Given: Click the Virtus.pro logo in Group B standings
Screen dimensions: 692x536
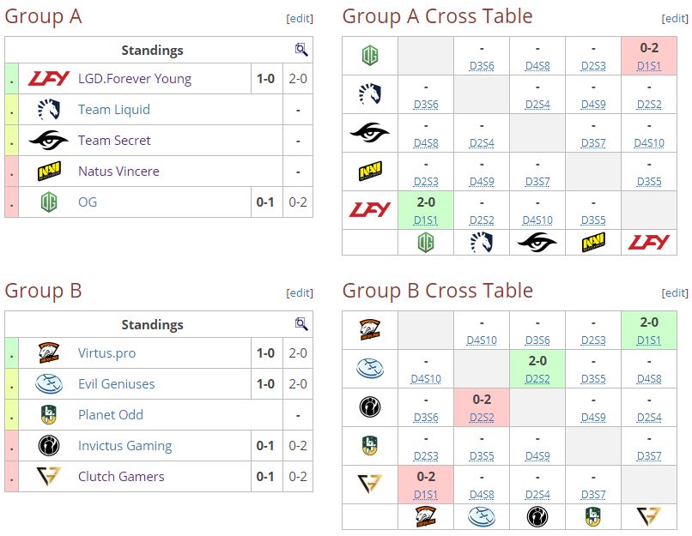Looking at the screenshot, I should pyautogui.click(x=49, y=353).
